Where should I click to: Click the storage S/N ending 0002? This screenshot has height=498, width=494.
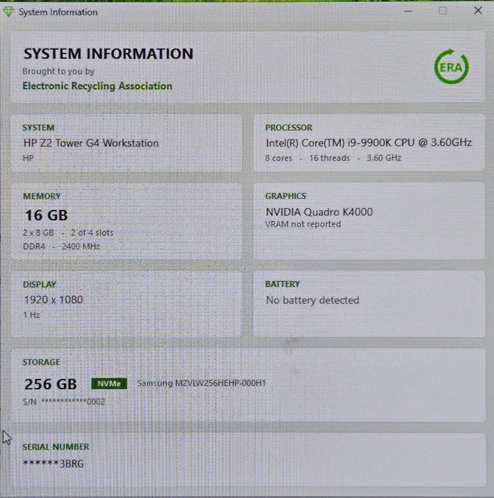click(64, 402)
